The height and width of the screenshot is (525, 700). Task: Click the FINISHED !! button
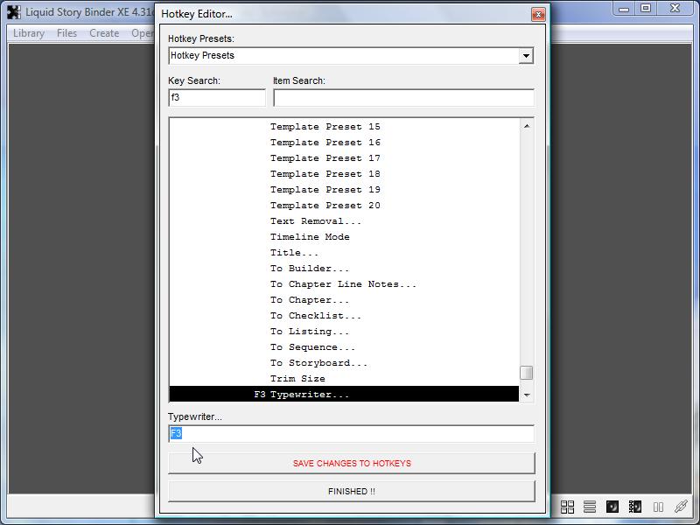(351, 491)
